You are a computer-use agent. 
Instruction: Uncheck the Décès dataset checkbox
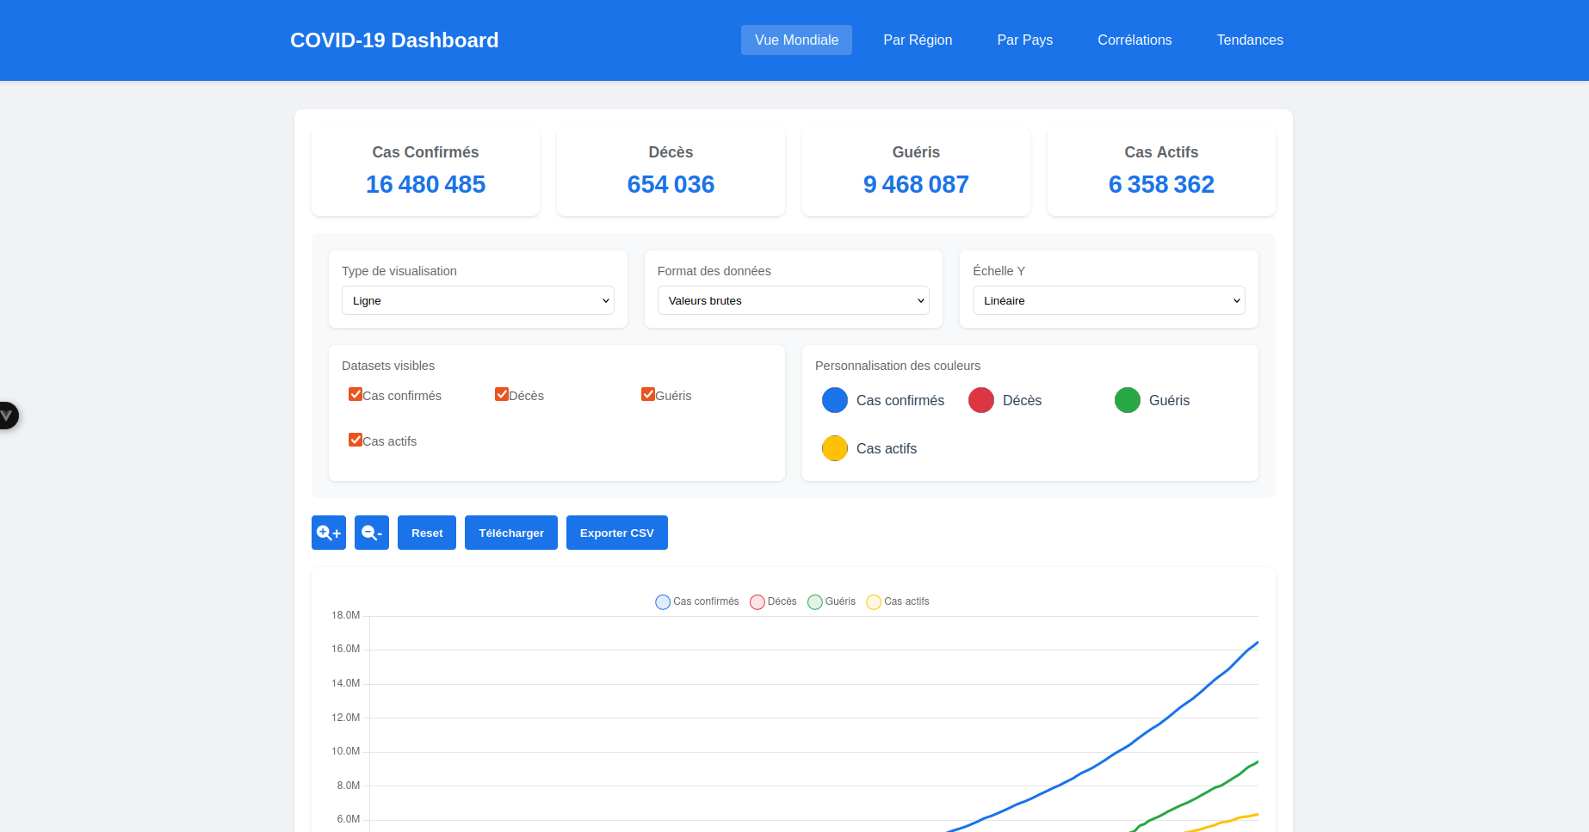502,394
